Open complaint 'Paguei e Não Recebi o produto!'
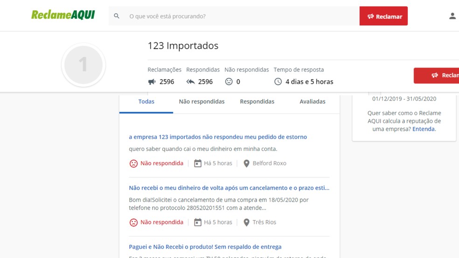This screenshot has height=258, width=459. tap(205, 247)
